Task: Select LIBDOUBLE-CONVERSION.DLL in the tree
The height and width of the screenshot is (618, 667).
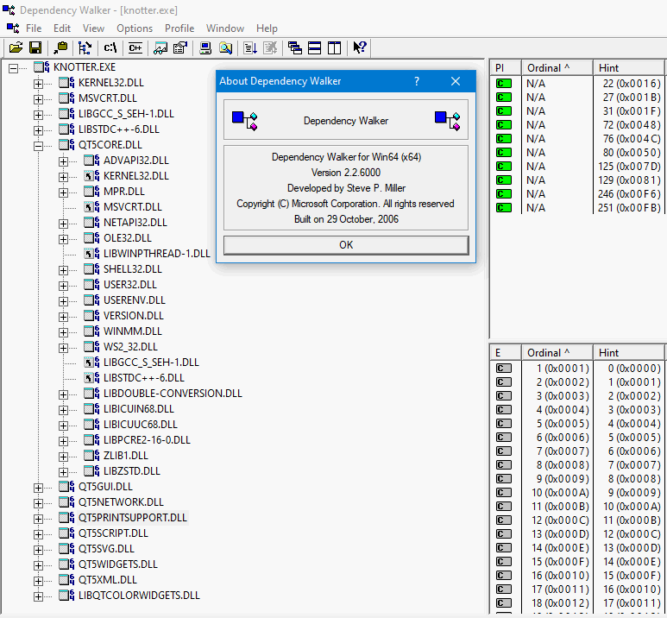Action: click(x=173, y=394)
